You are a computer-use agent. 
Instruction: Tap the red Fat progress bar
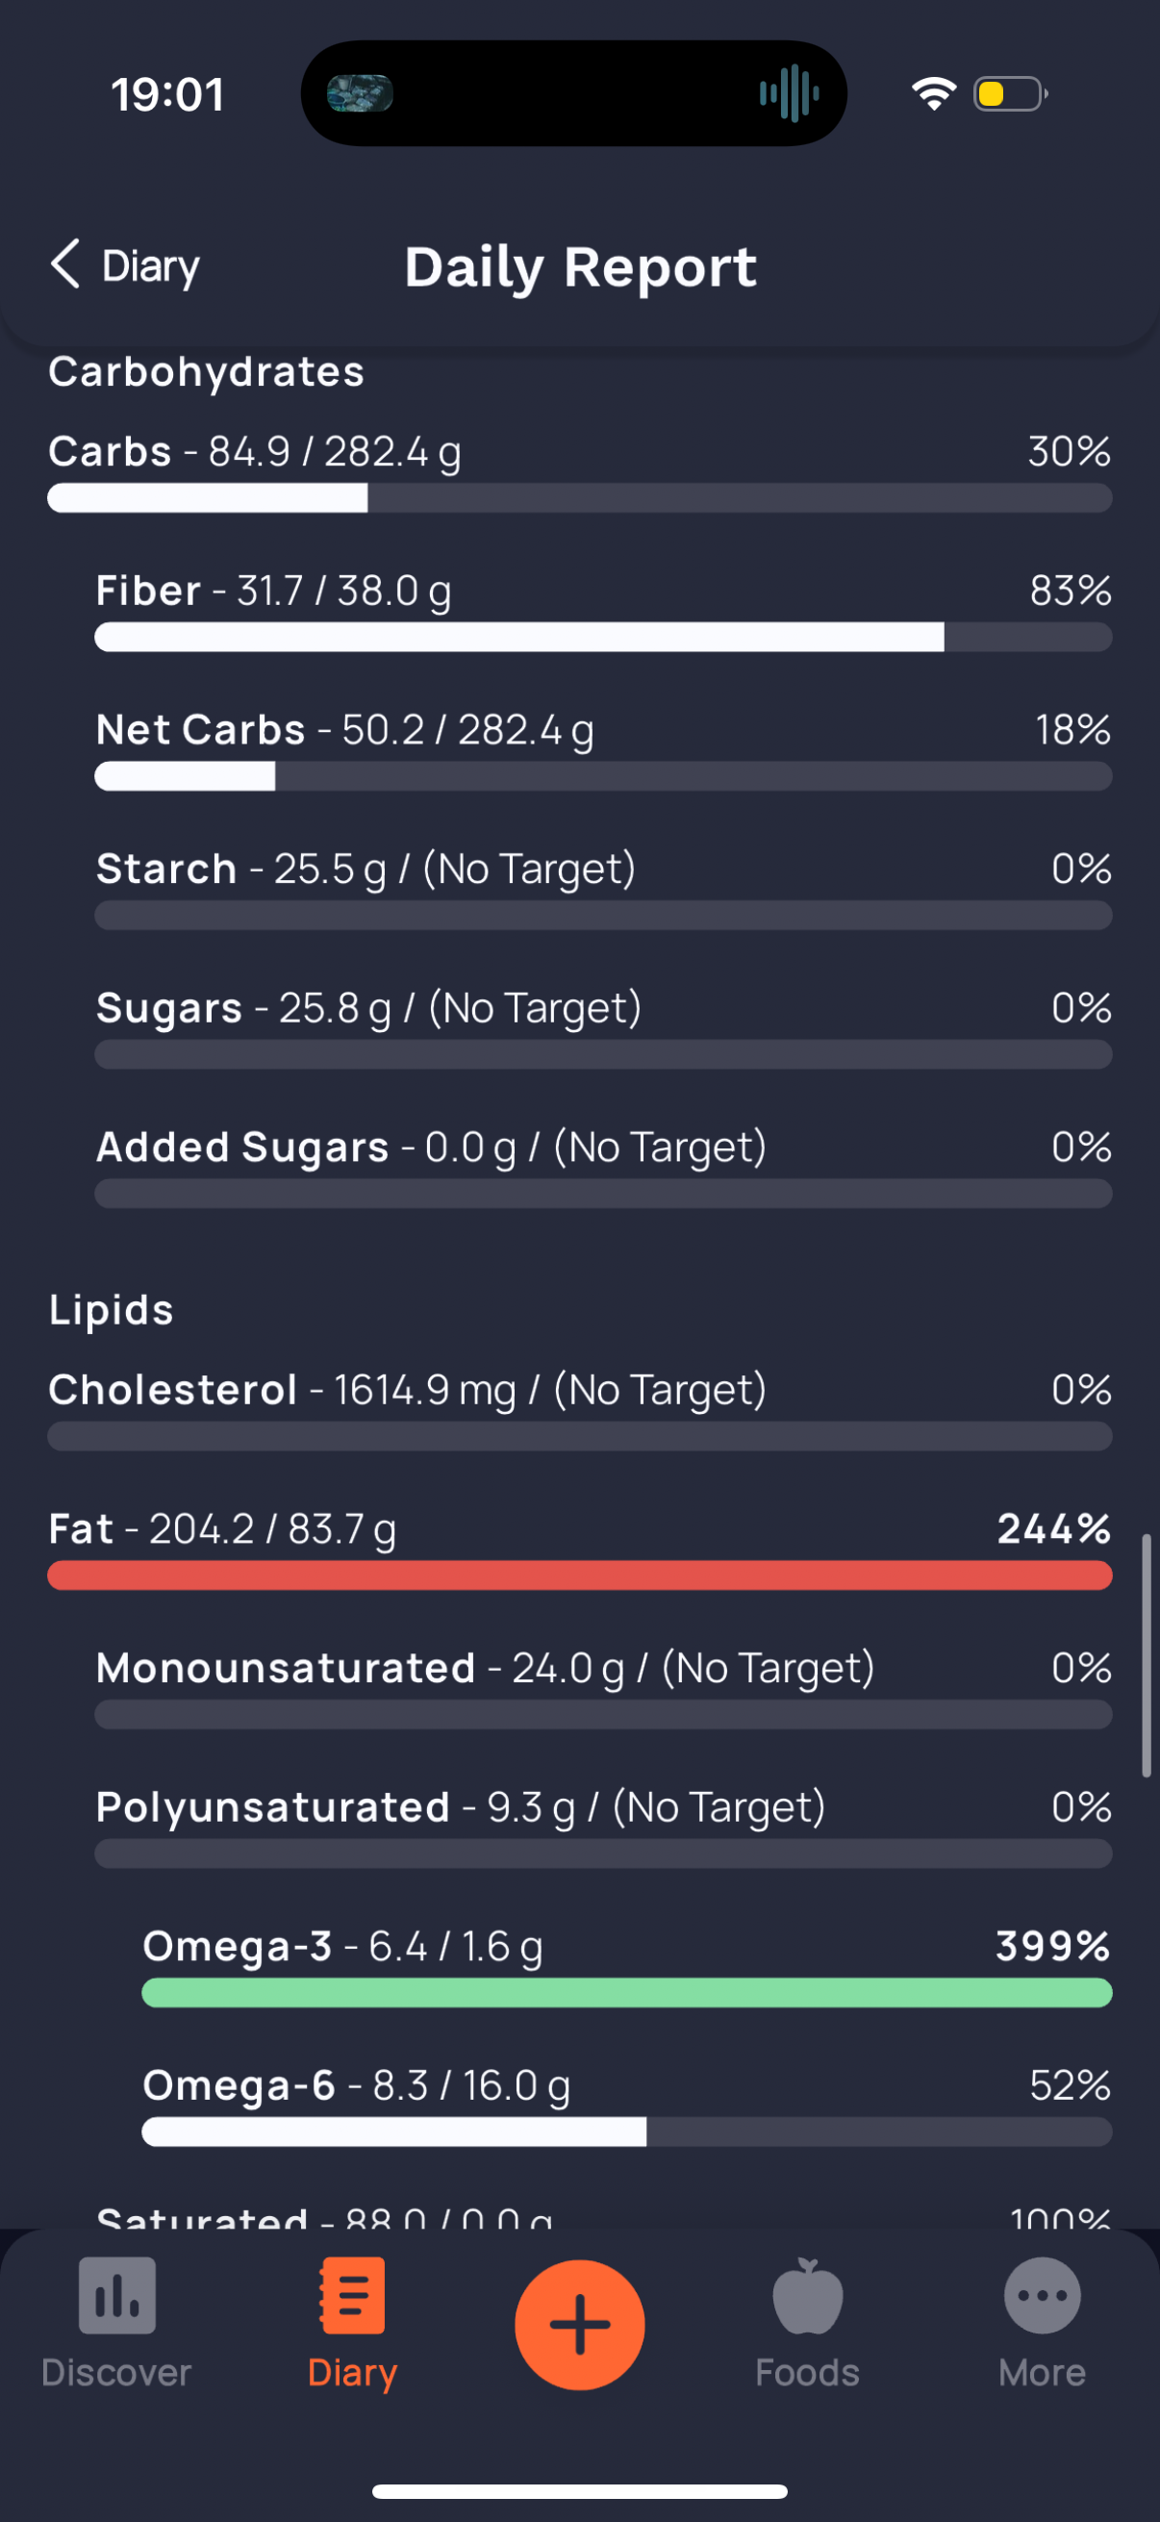(x=579, y=1576)
